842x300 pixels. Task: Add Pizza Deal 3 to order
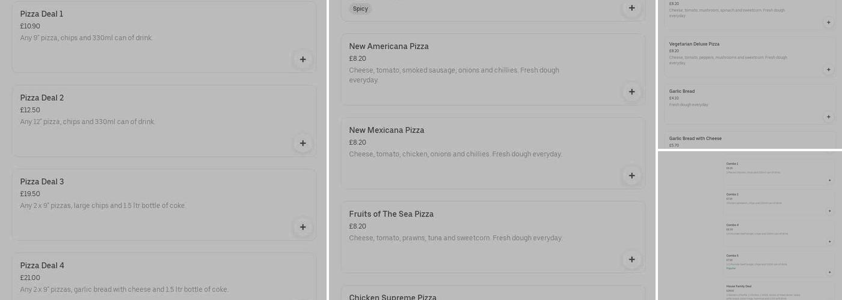coord(303,227)
